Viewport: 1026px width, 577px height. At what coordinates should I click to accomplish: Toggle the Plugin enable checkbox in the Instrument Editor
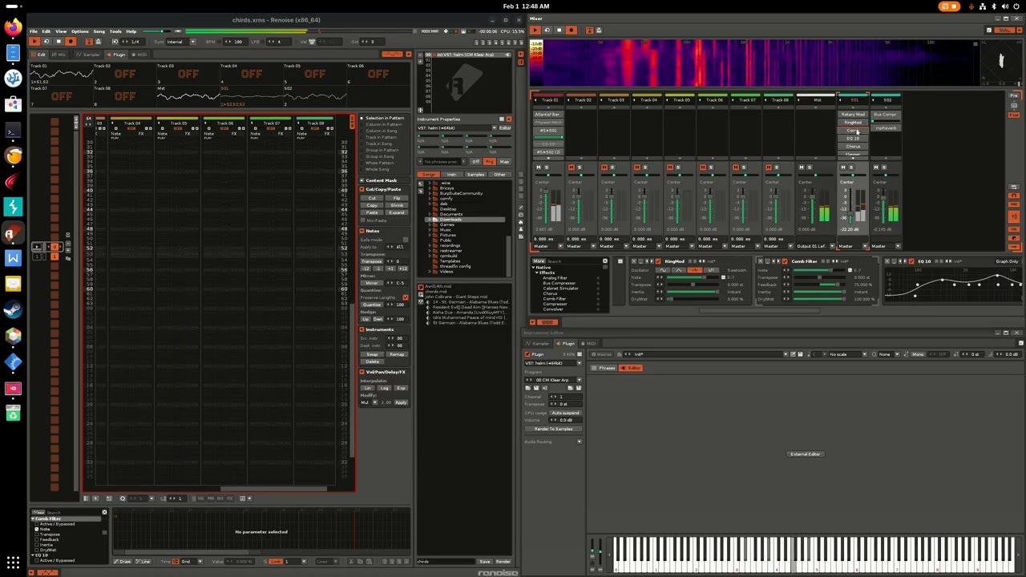click(x=527, y=354)
